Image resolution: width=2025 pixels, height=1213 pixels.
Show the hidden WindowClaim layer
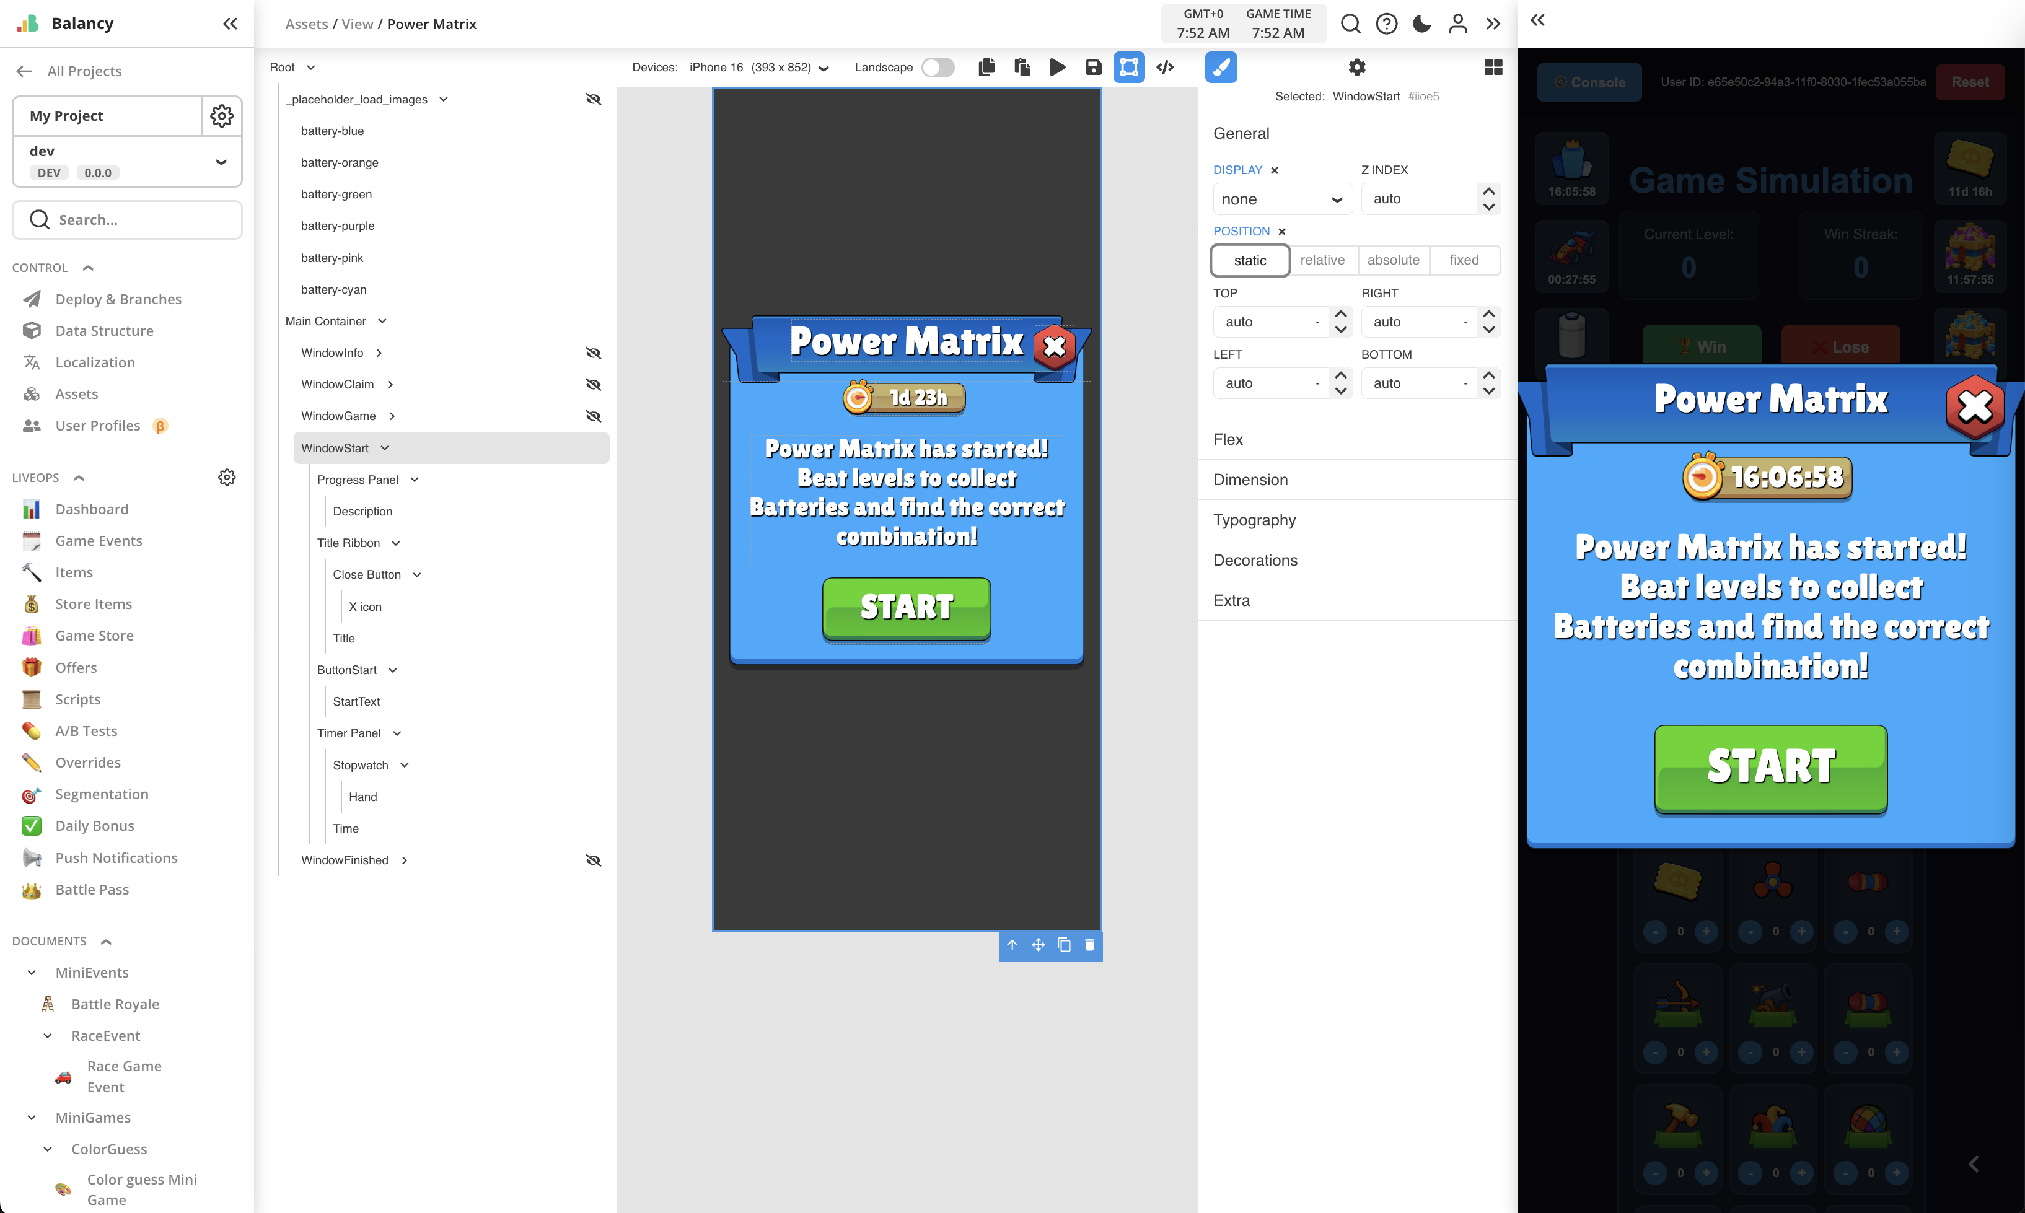click(594, 384)
